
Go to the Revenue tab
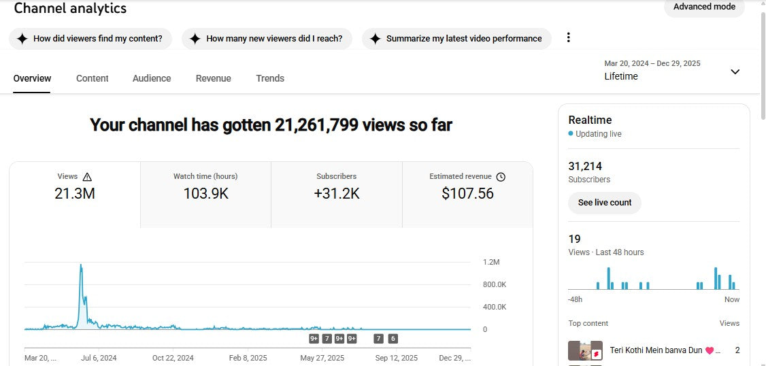(x=213, y=78)
